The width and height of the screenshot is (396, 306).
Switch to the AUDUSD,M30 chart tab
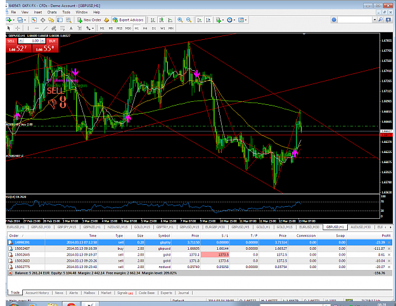click(x=361, y=227)
